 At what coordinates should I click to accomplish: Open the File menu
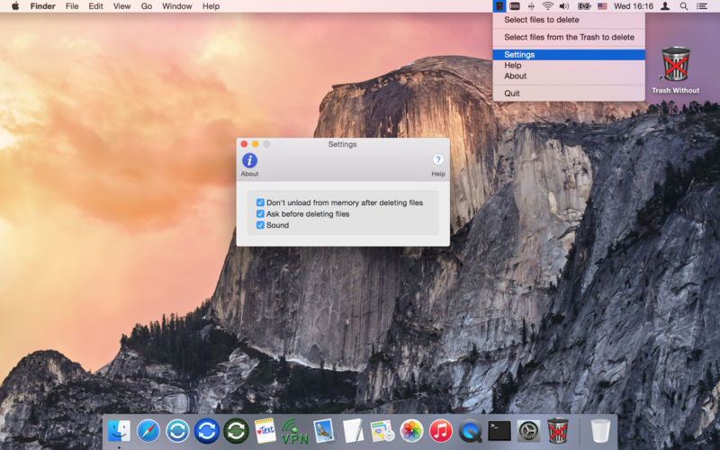(72, 6)
